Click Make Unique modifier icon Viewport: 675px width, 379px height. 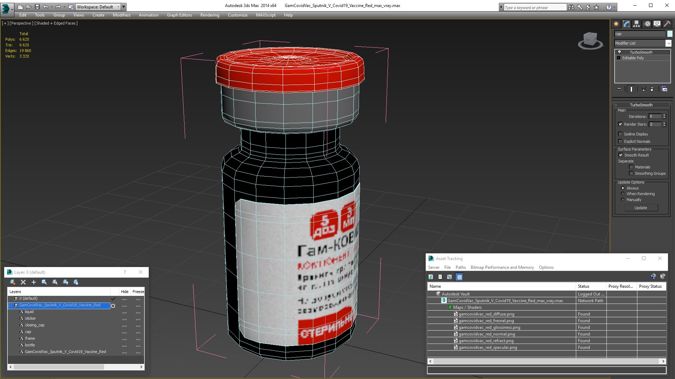pos(643,89)
